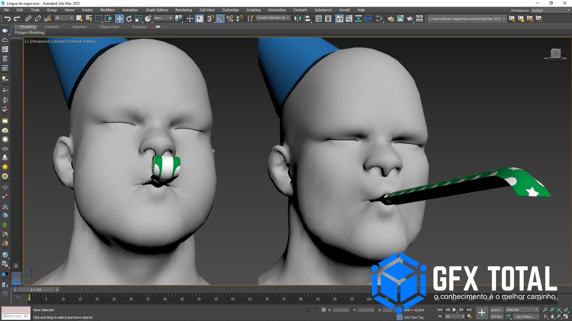The image size is (572, 321).
Task: Open the Modifiers menu
Action: (107, 10)
